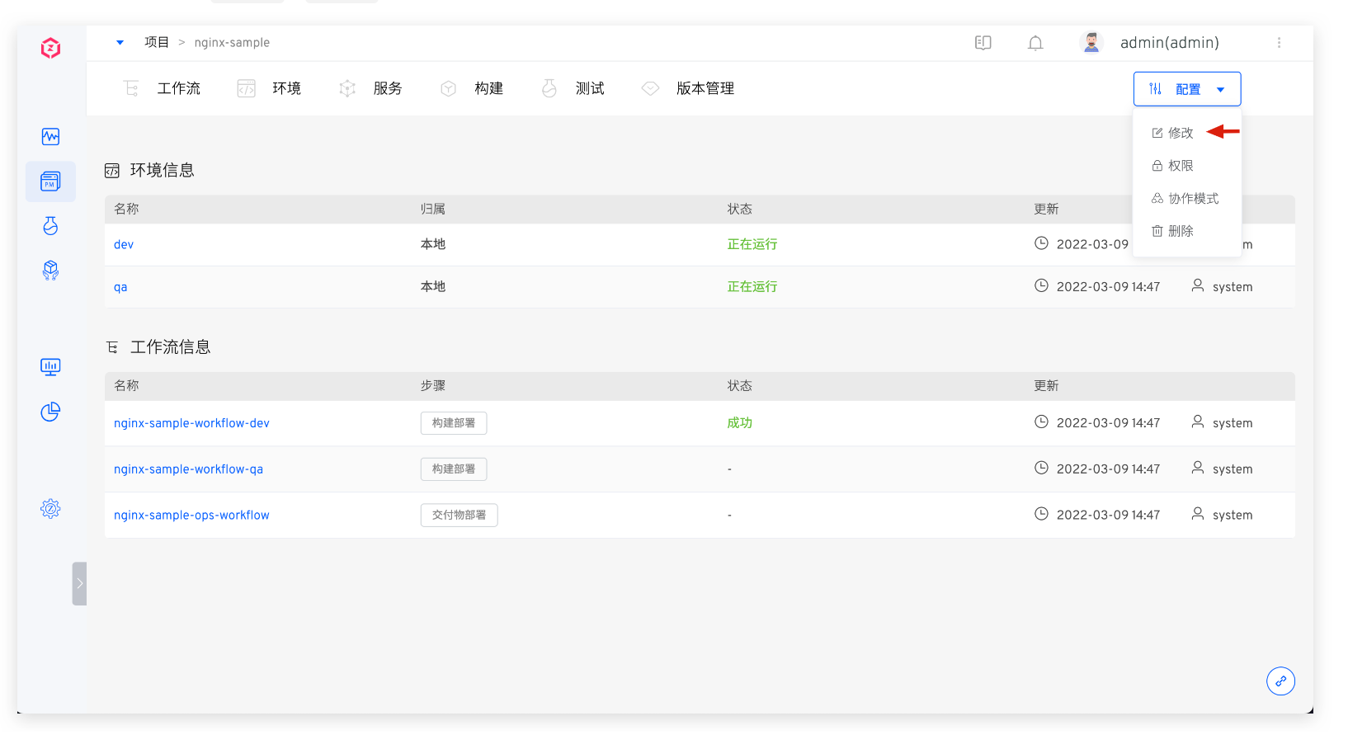Click the notification bell icon
Viewport: 1348px width, 749px height.
coord(1035,43)
